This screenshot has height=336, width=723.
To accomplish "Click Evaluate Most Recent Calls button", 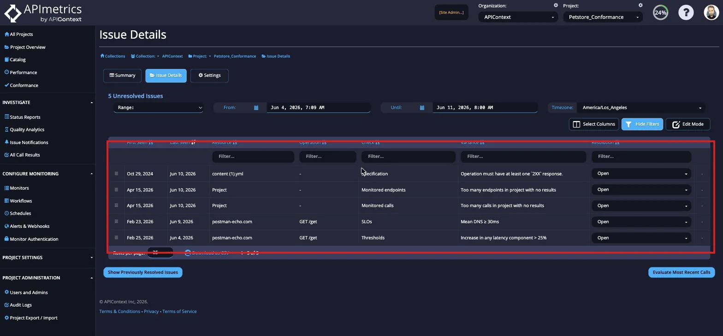I will click(682, 272).
